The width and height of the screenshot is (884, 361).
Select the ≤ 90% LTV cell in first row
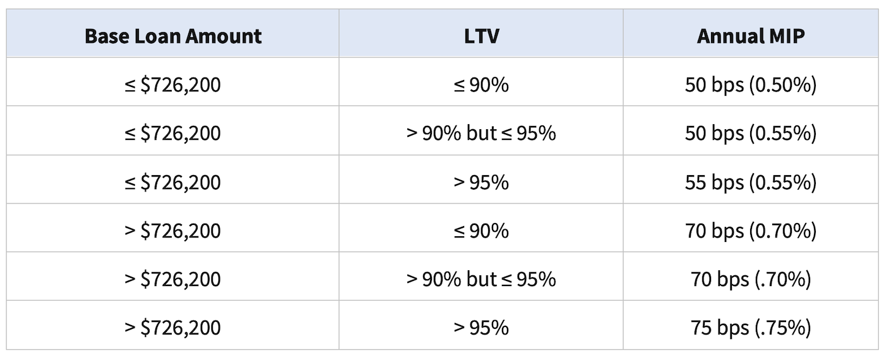pyautogui.click(x=481, y=84)
